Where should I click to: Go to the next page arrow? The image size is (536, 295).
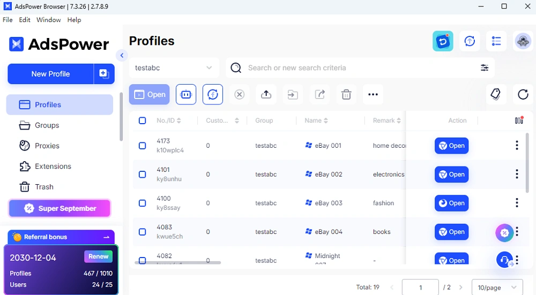pos(460,288)
